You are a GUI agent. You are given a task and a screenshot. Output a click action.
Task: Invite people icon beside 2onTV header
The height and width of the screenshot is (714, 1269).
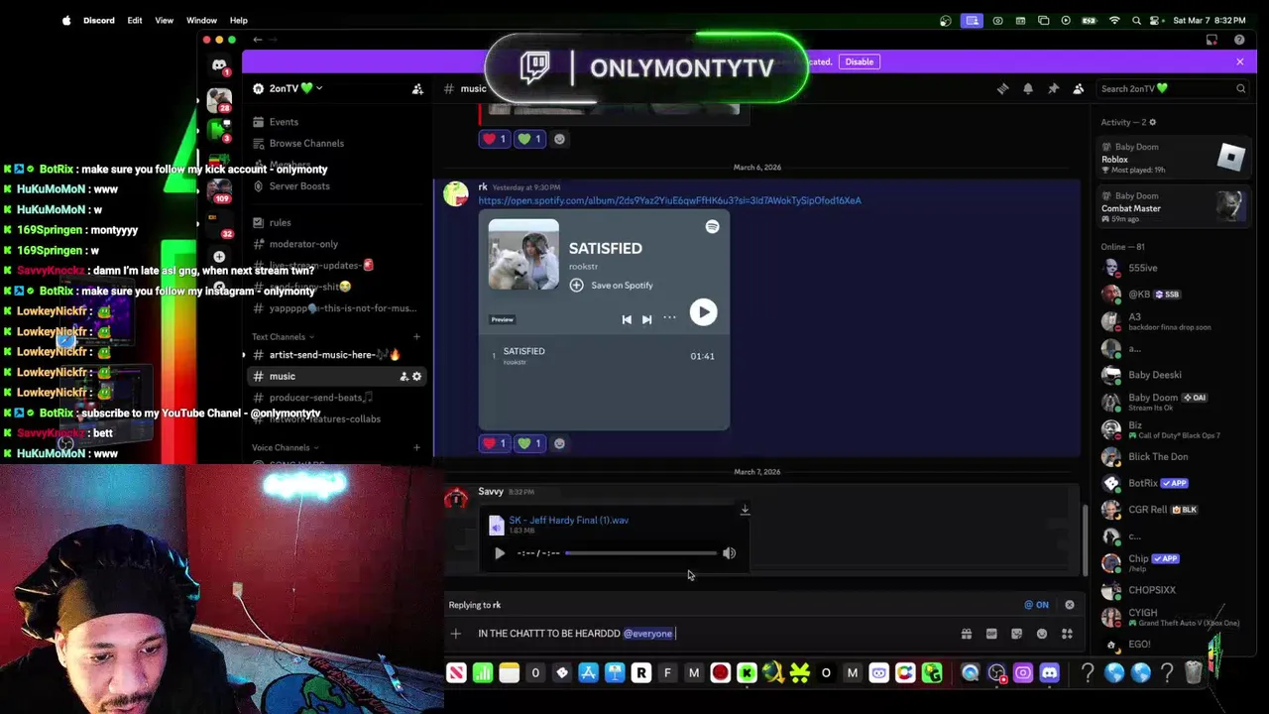tap(417, 88)
